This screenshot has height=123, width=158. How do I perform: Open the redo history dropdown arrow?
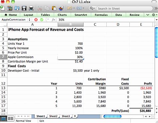click(83, 8)
